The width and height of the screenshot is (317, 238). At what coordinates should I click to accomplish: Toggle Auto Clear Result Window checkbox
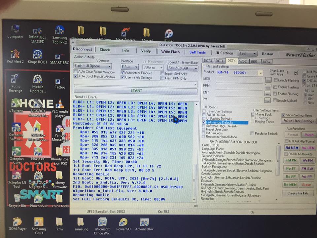click(x=76, y=71)
